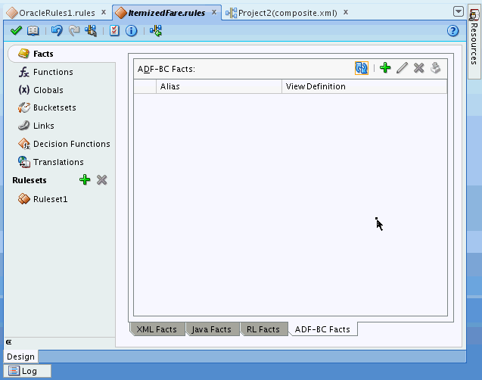Select the ADF-BC Facts tab

pos(322,329)
